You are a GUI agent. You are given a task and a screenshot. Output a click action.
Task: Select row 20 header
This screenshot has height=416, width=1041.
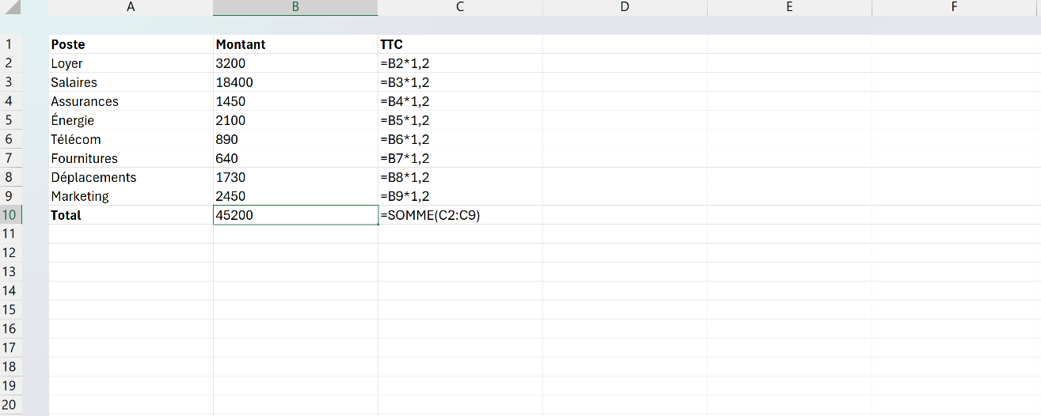tap(11, 405)
